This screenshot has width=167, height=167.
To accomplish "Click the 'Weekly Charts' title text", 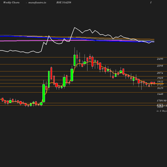I will coord(11,2).
